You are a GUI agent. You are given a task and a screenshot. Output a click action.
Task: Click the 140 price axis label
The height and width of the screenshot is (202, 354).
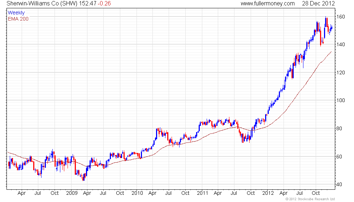click(341, 45)
